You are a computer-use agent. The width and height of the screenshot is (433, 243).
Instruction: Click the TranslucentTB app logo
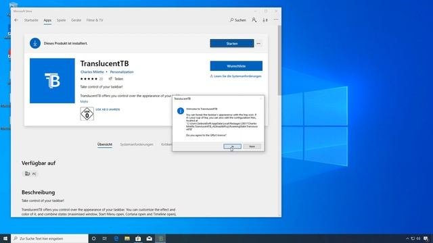52,81
